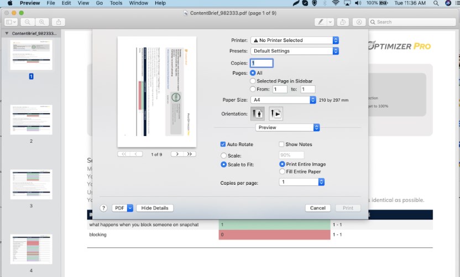Open the AirPlay display menu icon
Screen dimensions: 460x277
pos(347,3)
